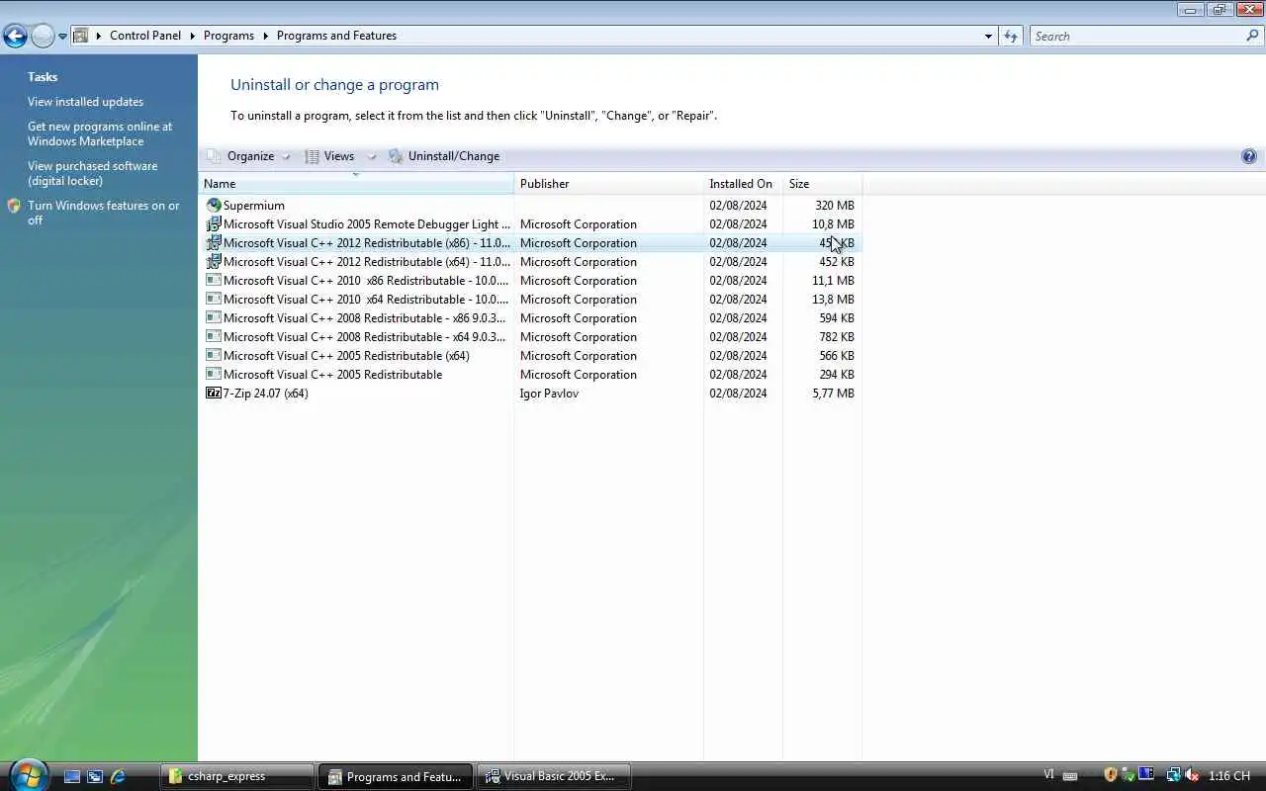Screen dimensions: 1266x791
Task: Go back with the Back arrow button
Action: click(15, 37)
